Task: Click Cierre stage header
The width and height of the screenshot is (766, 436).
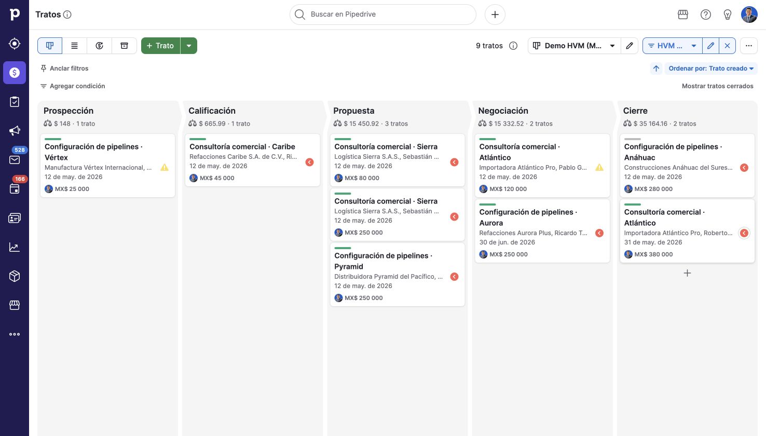Action: click(x=635, y=111)
